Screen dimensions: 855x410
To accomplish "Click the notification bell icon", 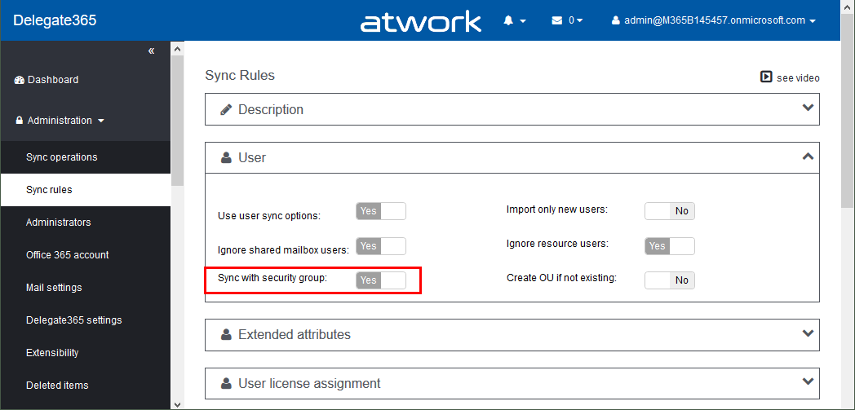I will pos(509,20).
